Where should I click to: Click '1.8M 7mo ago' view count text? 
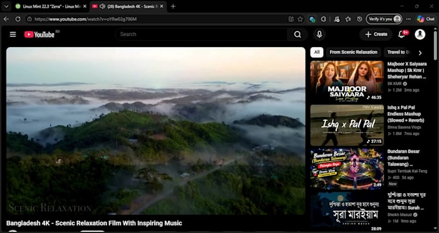click(403, 134)
